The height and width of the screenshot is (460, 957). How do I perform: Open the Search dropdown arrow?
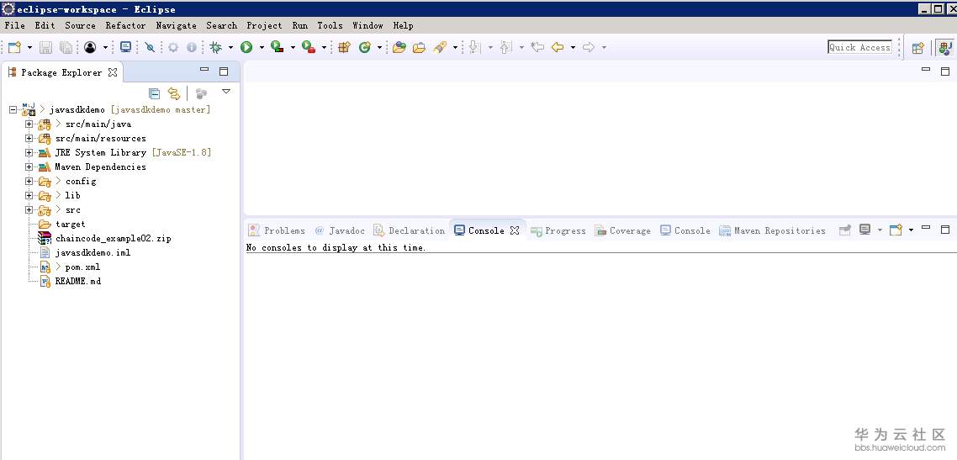coord(455,48)
